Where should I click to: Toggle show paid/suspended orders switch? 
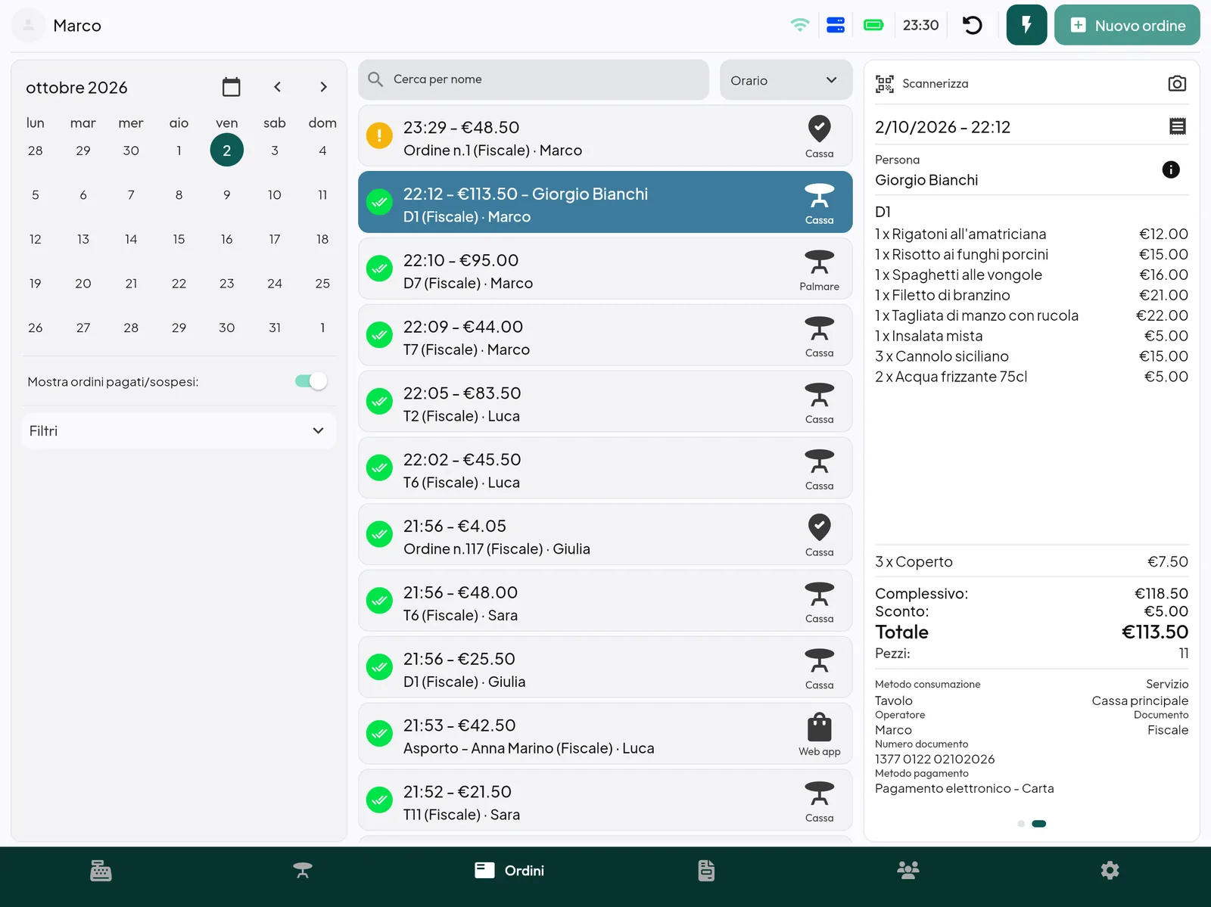point(311,381)
